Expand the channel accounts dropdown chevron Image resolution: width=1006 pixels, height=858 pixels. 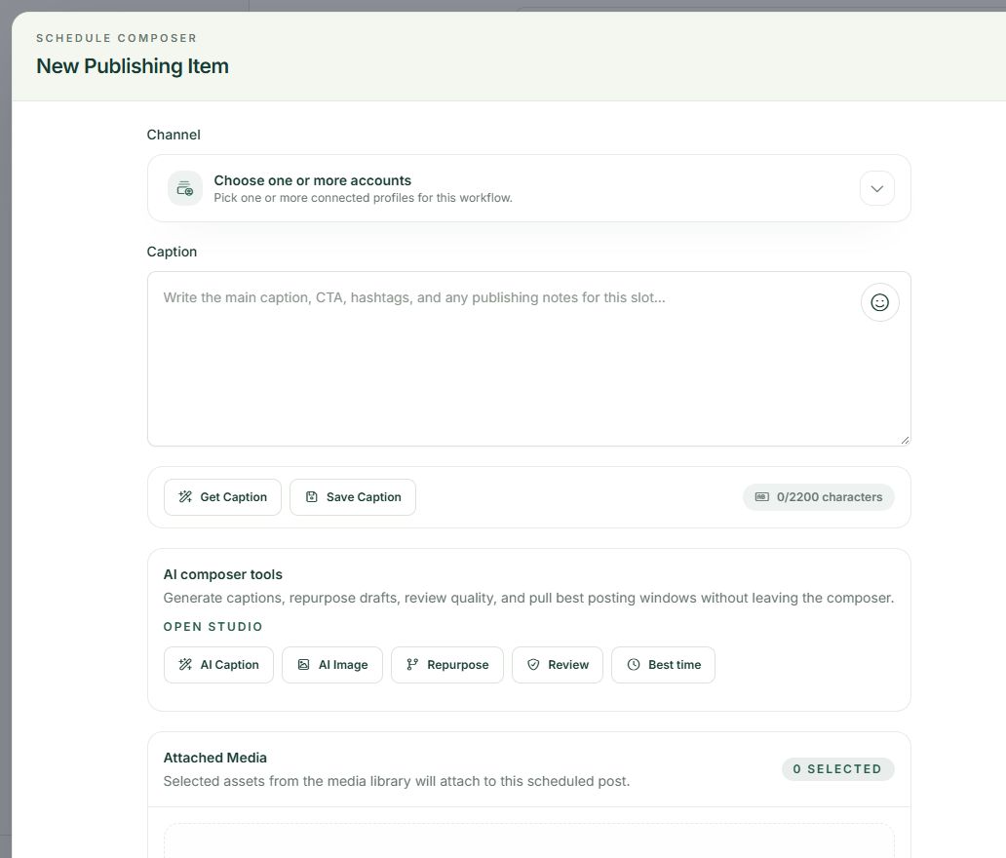(x=877, y=188)
